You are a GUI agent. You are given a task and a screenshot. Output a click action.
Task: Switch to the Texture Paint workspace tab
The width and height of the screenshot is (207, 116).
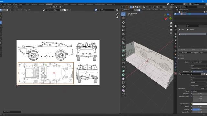(58, 4)
